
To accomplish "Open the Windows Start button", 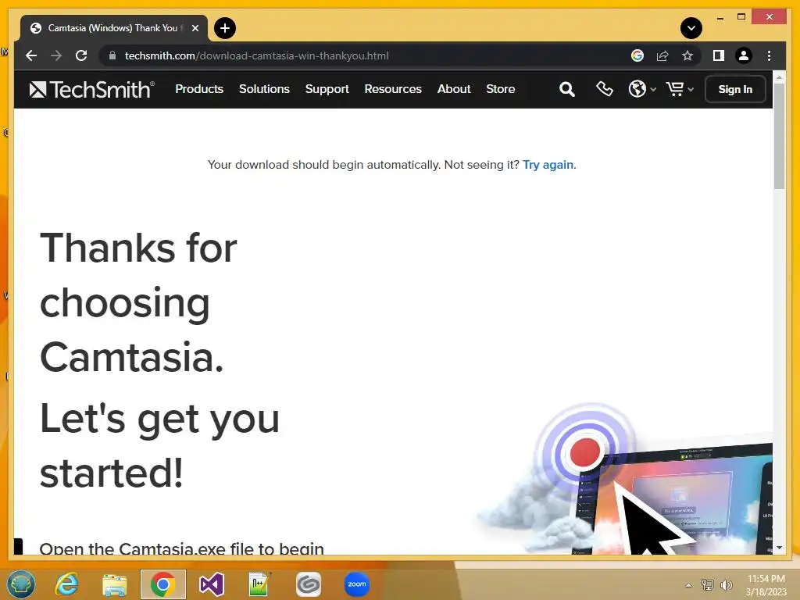I will click(21, 584).
